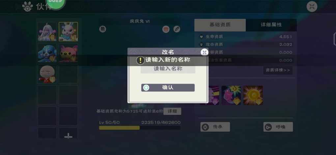Summon the companion with 呼唤

click(x=278, y=127)
